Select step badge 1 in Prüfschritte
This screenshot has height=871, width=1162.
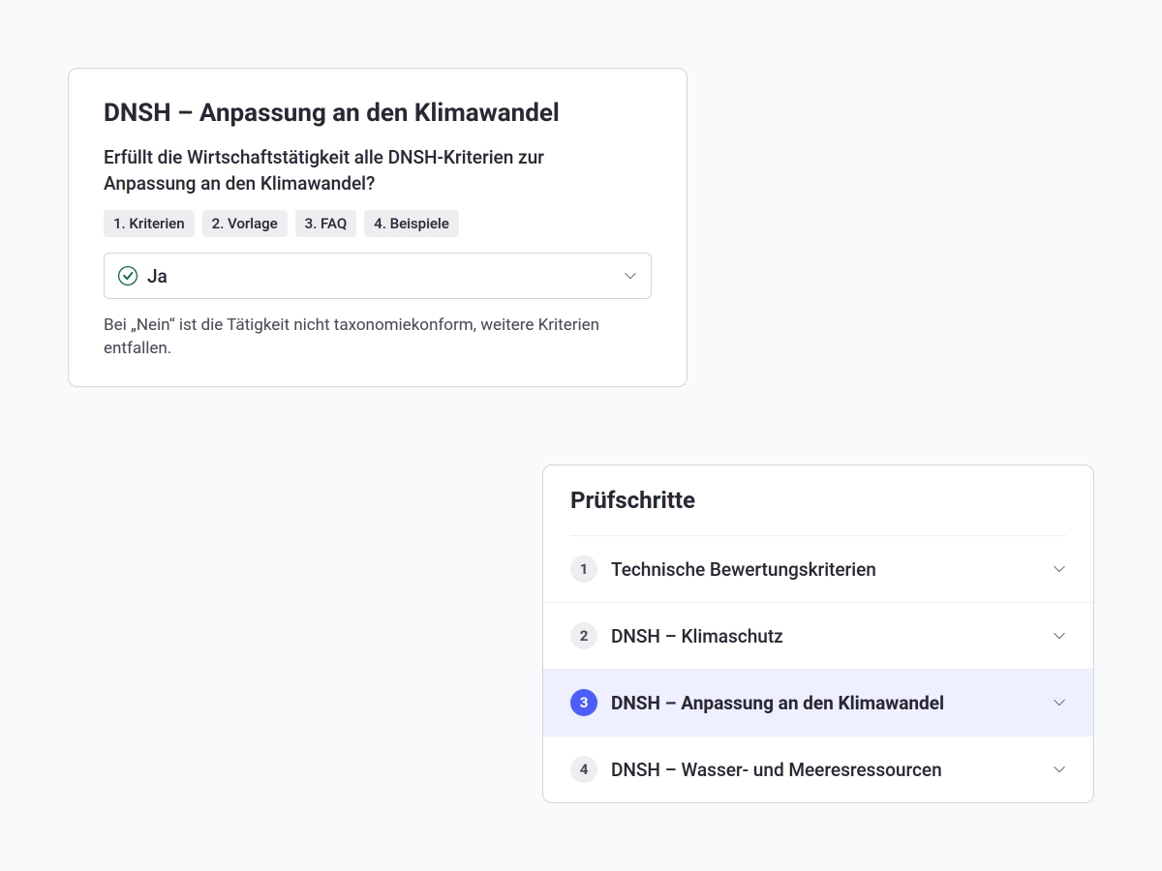tap(584, 569)
